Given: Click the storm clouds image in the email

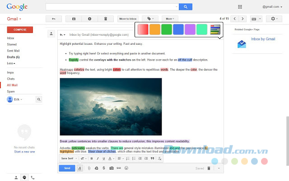Looking at the screenshot, I should click(x=111, y=107).
